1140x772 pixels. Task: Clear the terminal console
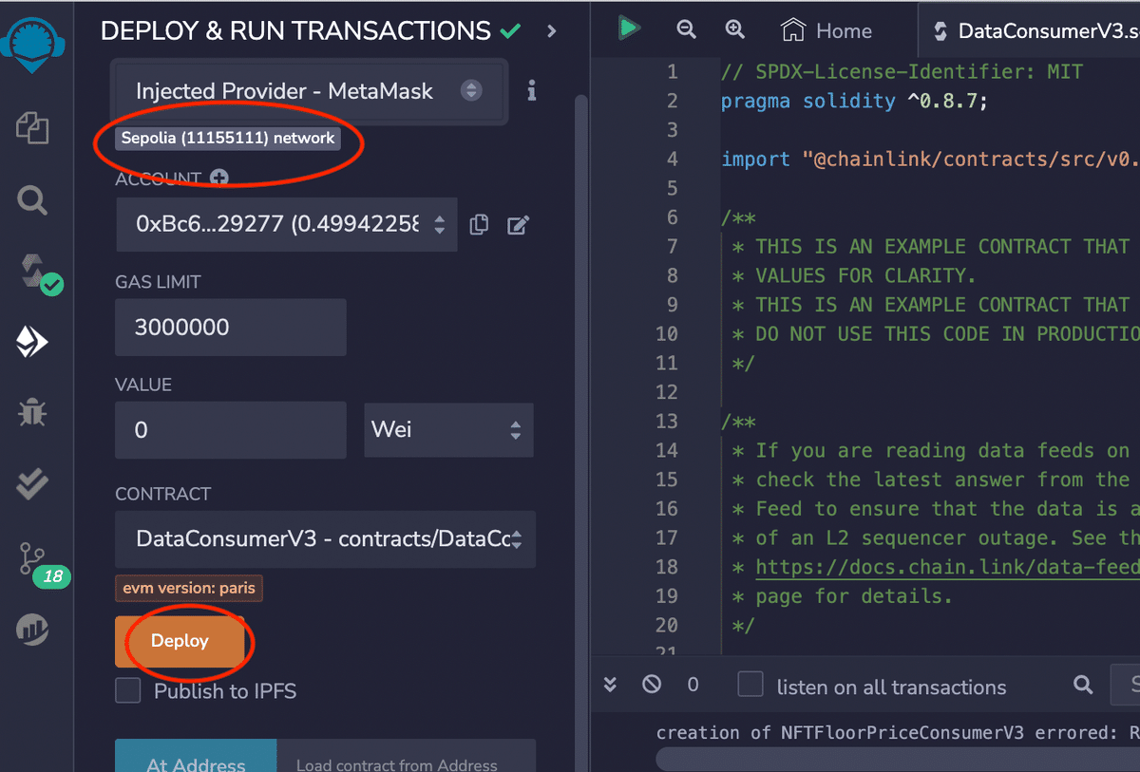coord(651,684)
